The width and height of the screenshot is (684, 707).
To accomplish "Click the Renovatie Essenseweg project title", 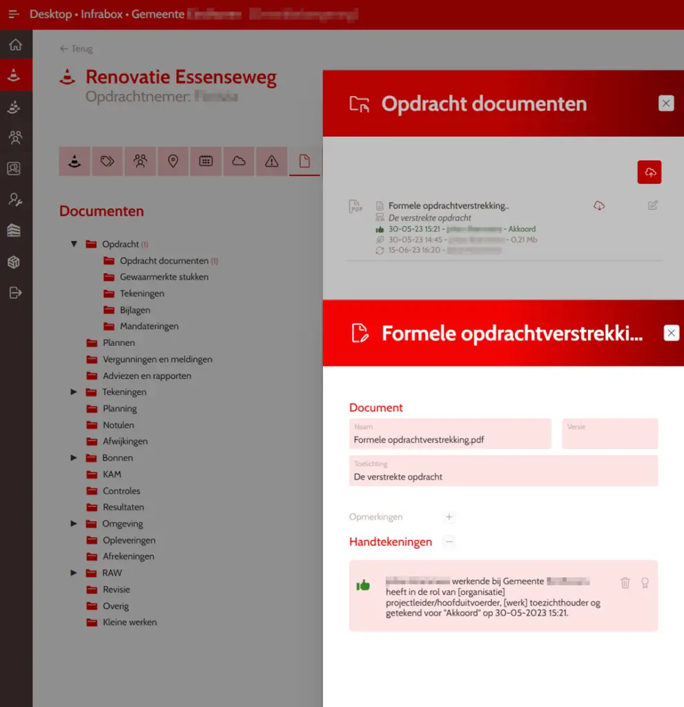I will 181,77.
